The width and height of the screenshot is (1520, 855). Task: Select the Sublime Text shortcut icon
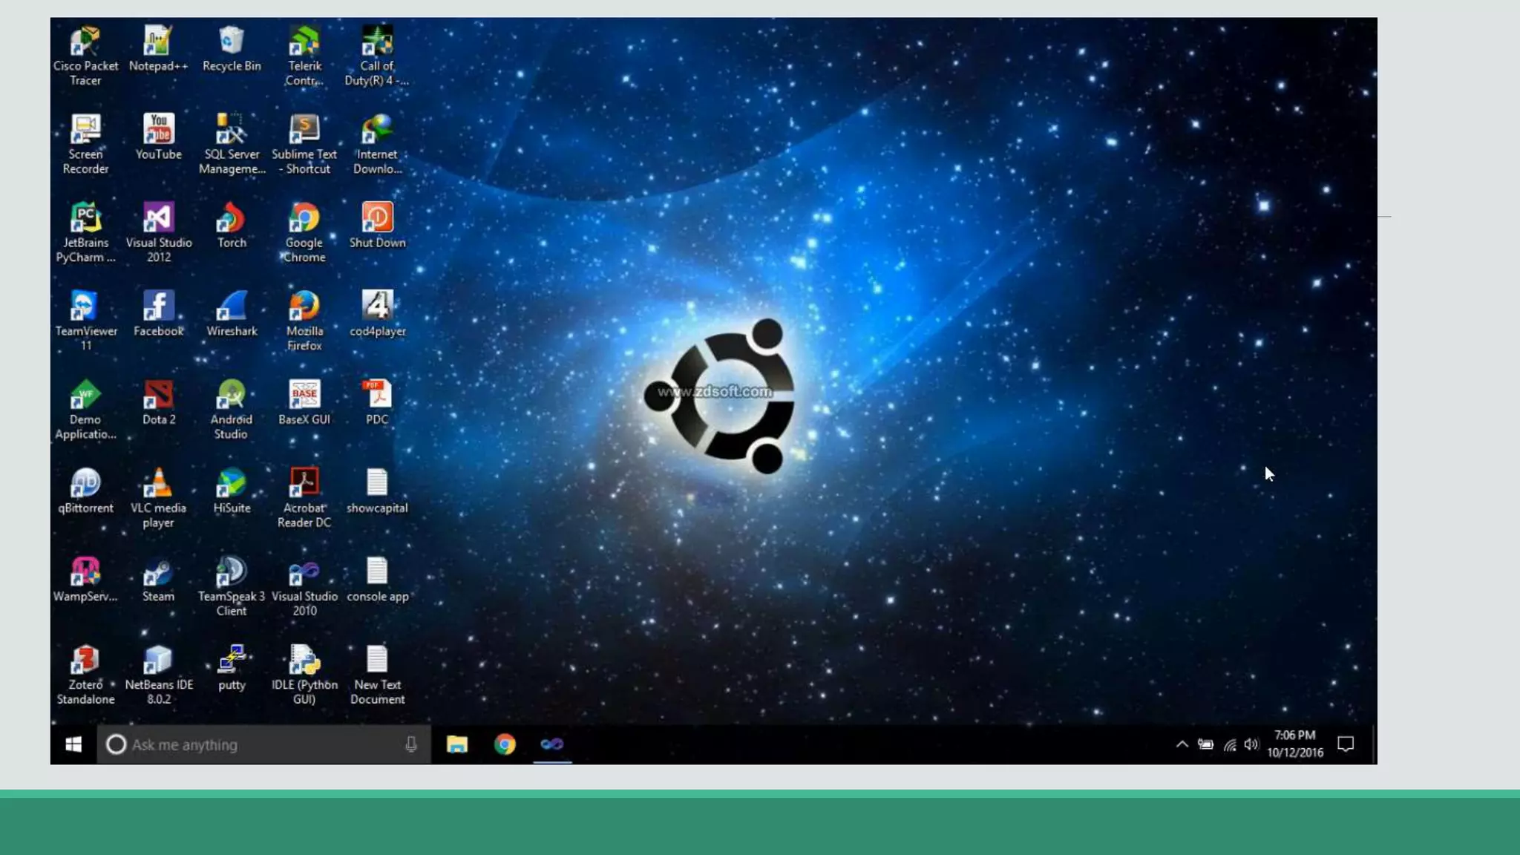tap(304, 130)
